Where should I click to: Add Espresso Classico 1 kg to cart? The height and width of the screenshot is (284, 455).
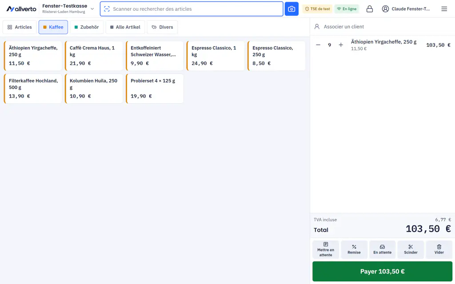coord(216,55)
